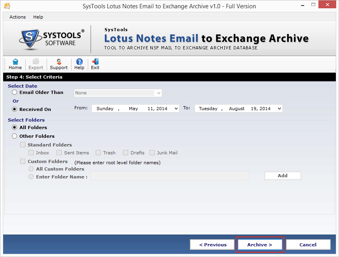Click the application icon in the title bar

[7, 6]
